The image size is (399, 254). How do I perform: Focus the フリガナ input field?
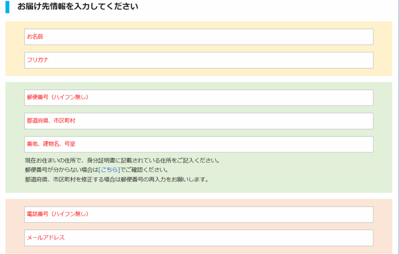pos(199,60)
